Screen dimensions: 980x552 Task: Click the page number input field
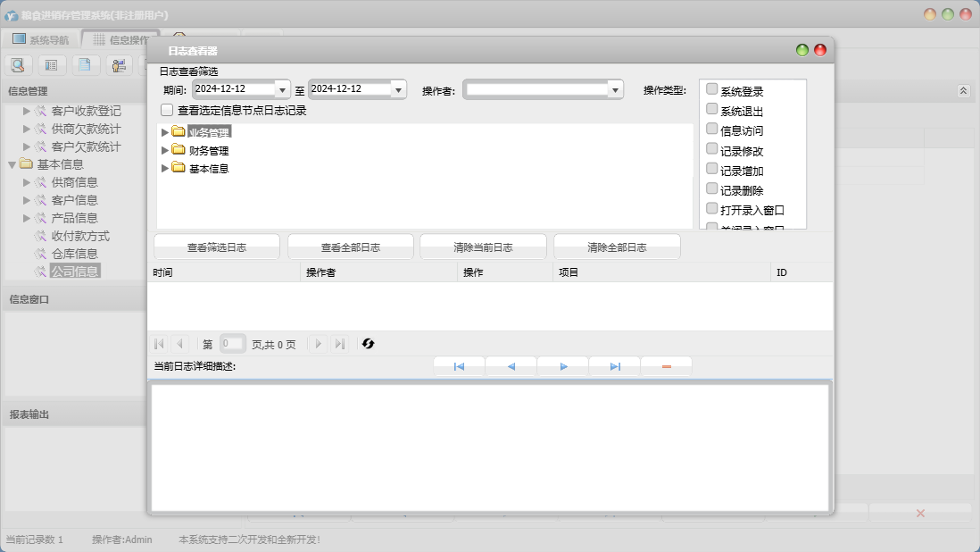tap(232, 344)
